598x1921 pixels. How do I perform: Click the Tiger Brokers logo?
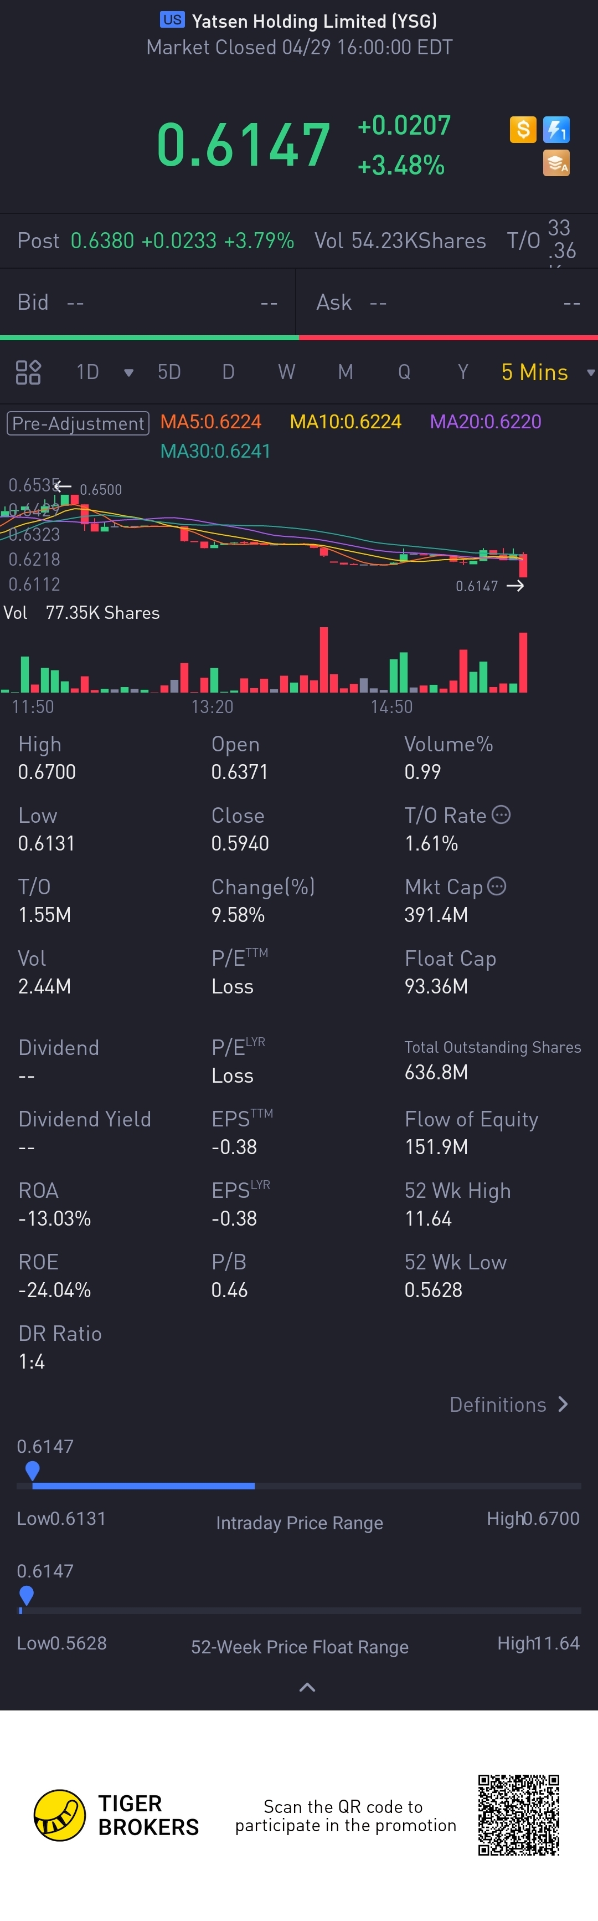[x=60, y=1815]
